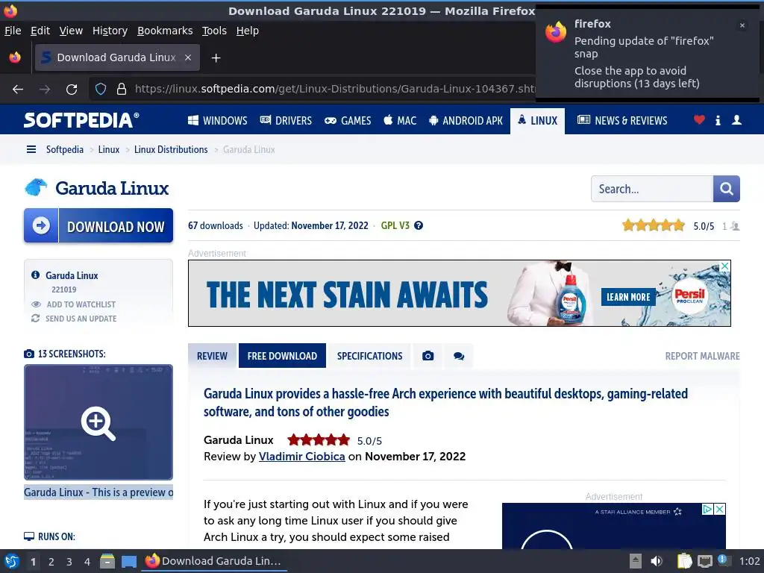
Task: Open the Tools menu
Action: tap(214, 31)
